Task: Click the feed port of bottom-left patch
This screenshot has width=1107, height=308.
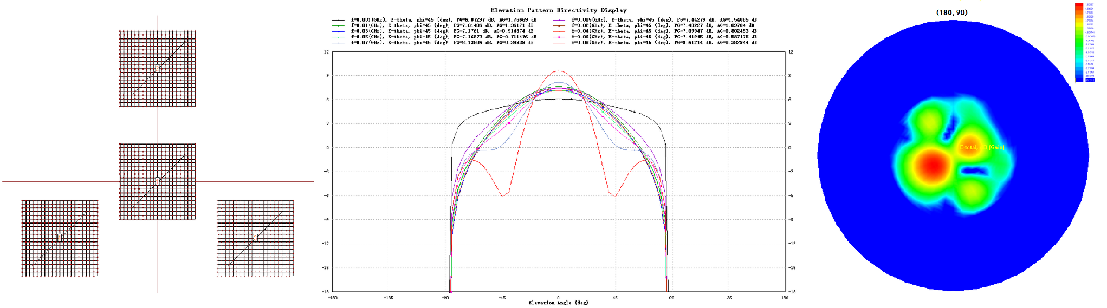Action: point(60,238)
